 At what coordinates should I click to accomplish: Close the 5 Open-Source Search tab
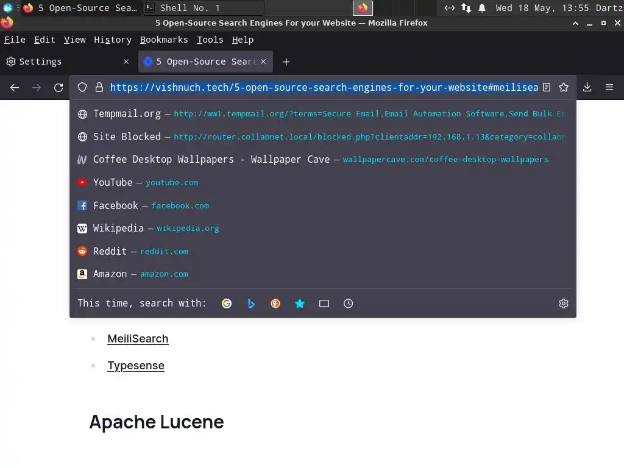coord(263,62)
